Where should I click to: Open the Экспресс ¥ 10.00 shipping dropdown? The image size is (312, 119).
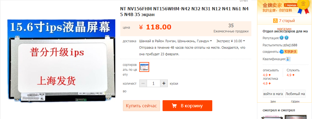tap(231, 41)
